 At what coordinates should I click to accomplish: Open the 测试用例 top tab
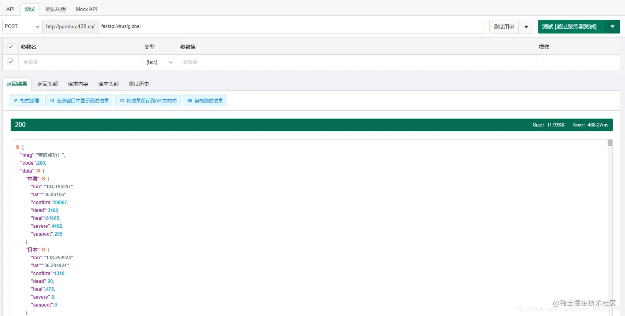(56, 9)
